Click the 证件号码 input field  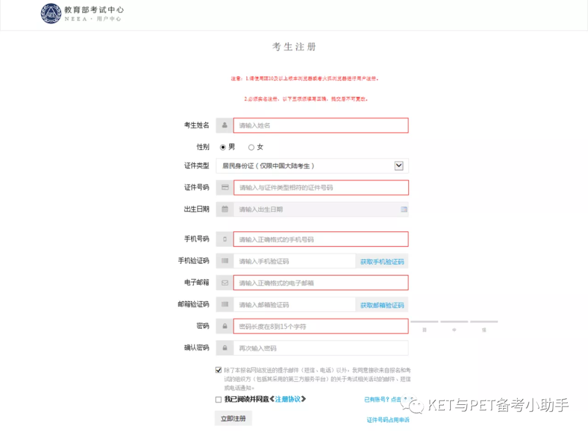pos(321,187)
